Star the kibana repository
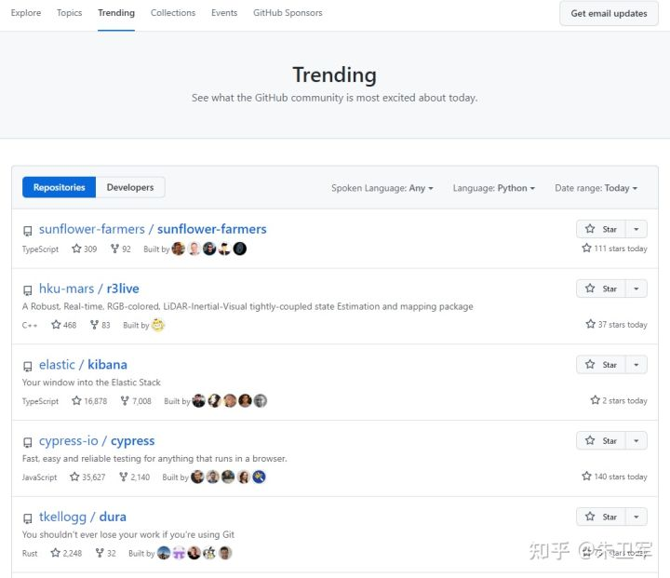The width and height of the screenshot is (670, 578). 601,365
